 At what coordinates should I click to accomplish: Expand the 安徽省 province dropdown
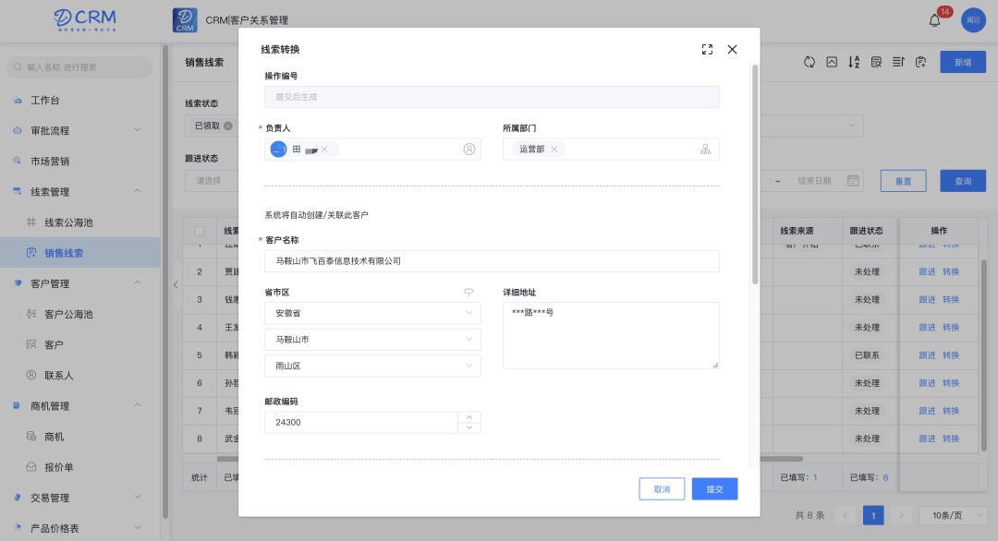(372, 313)
